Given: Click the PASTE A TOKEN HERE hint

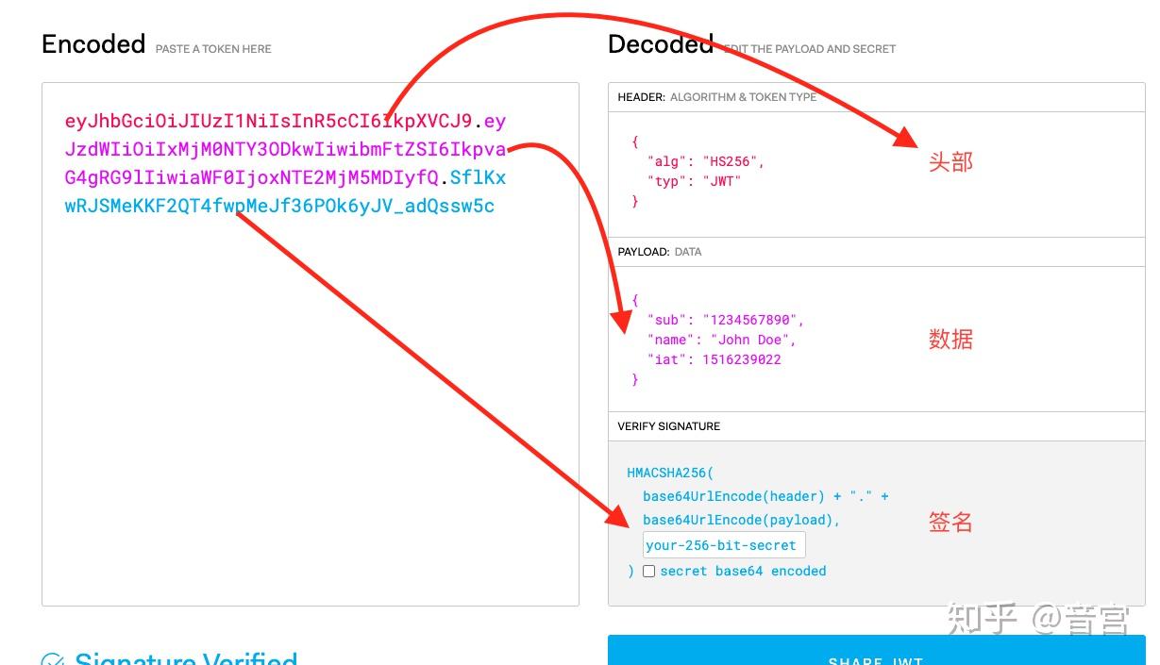Looking at the screenshot, I should coord(213,49).
